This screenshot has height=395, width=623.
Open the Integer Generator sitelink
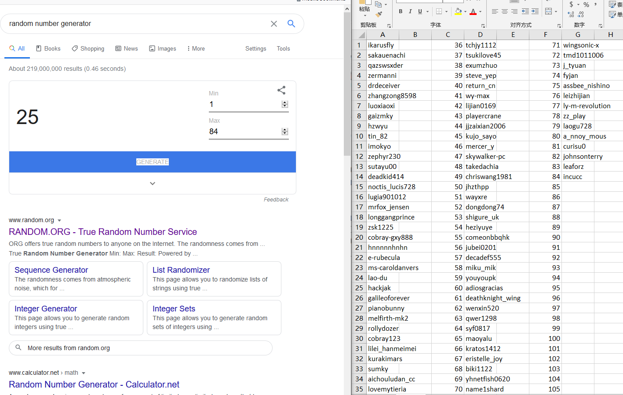[x=46, y=309]
